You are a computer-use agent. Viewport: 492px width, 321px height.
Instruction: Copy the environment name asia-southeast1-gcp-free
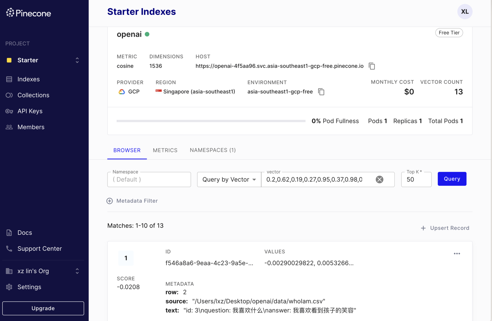point(321,92)
